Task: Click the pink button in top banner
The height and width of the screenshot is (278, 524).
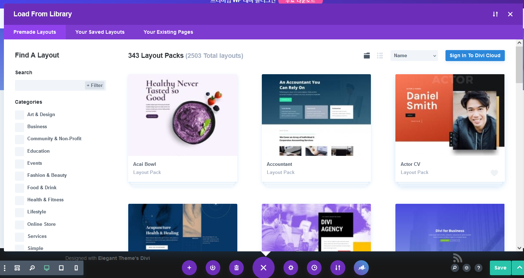Action: 301,1
